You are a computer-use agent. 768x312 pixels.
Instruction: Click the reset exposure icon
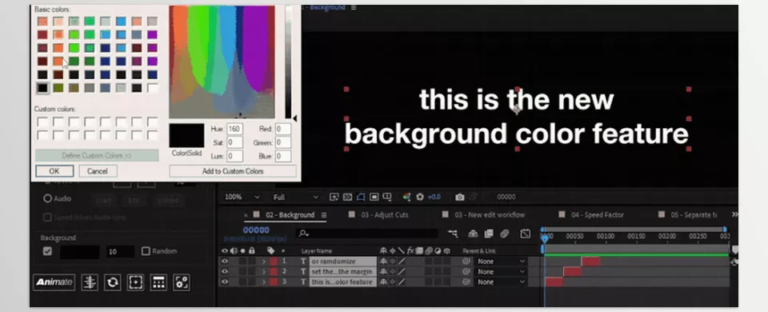(x=420, y=197)
